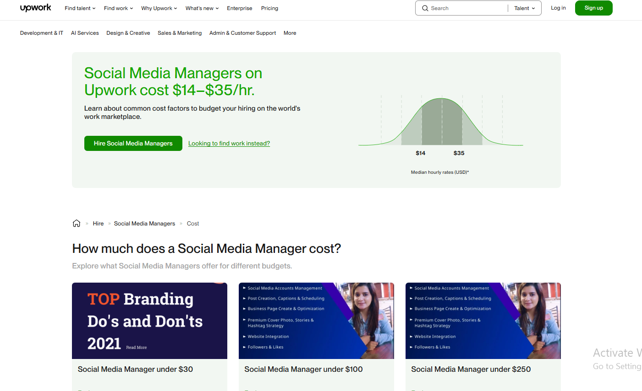
Task: Click the Median hourly rates (USD) caption
Action: 440,172
